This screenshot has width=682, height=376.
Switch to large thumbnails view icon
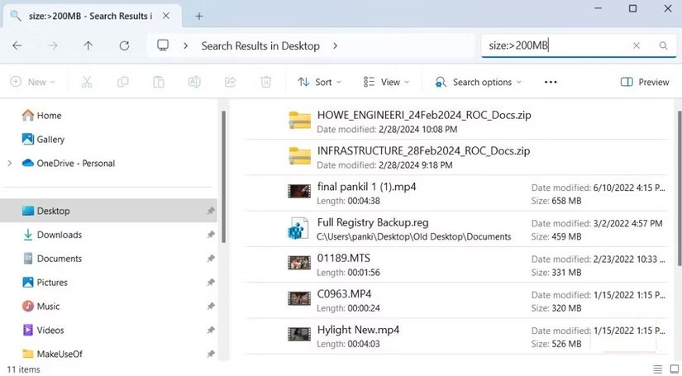tap(673, 369)
